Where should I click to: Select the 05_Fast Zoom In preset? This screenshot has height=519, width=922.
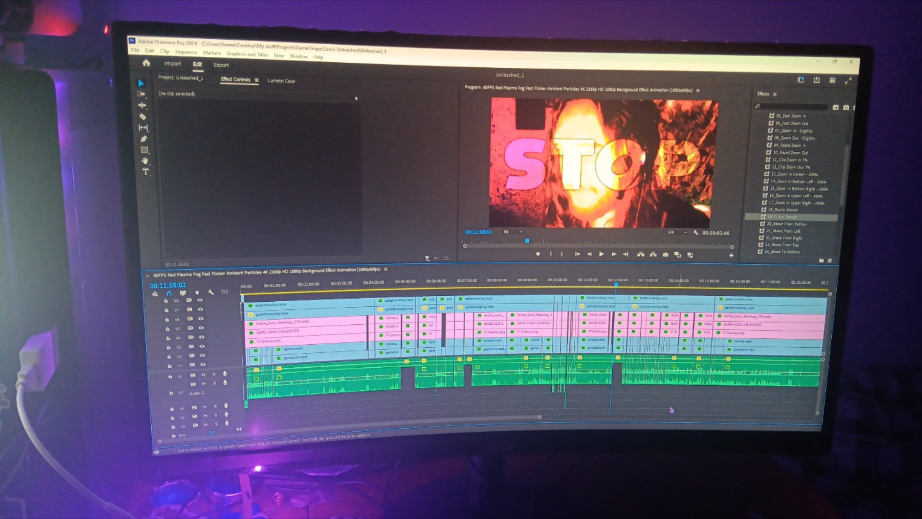(791, 116)
